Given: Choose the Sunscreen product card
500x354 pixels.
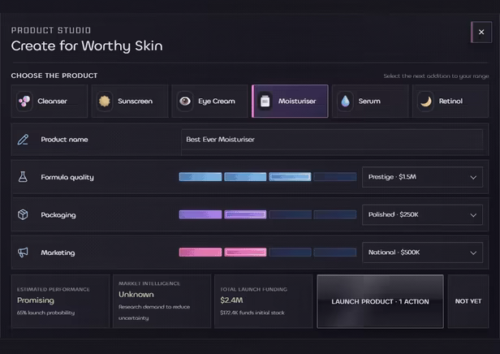Looking at the screenshot, I should point(130,101).
